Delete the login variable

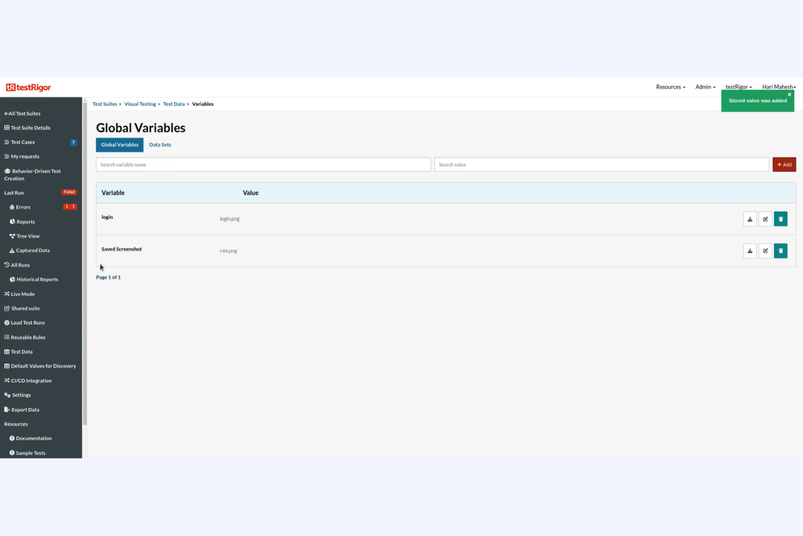tap(780, 218)
